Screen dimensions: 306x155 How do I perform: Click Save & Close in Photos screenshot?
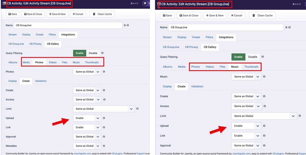point(33,14)
